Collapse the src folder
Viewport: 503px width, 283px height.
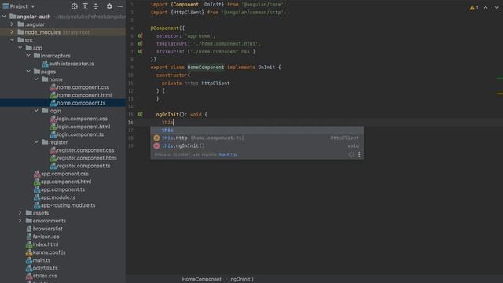click(12, 40)
